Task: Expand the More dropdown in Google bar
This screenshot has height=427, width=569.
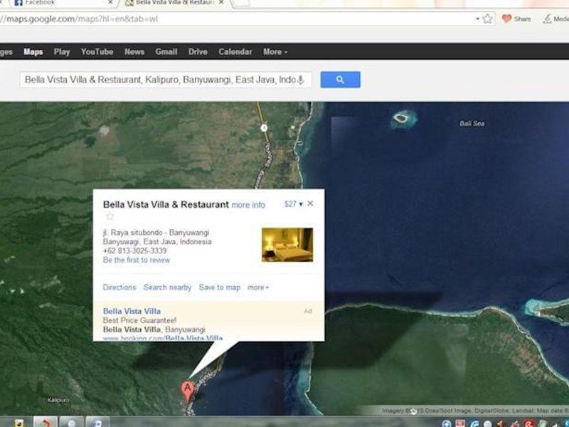Action: pos(275,51)
